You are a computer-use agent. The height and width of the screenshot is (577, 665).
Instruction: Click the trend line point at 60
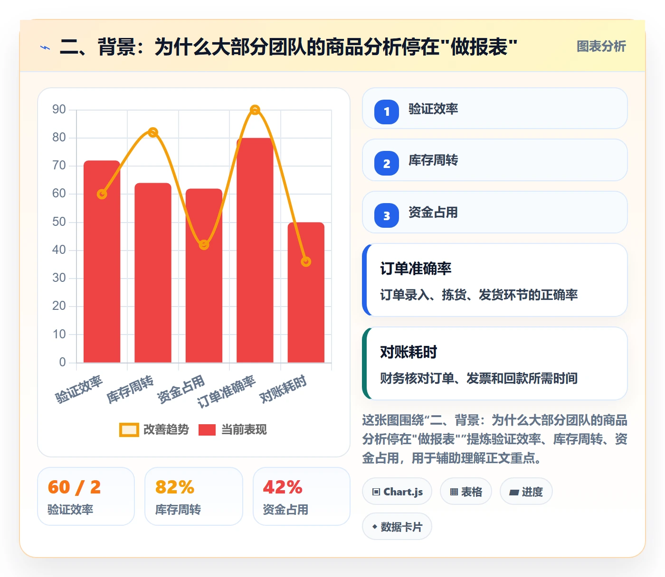tap(102, 194)
